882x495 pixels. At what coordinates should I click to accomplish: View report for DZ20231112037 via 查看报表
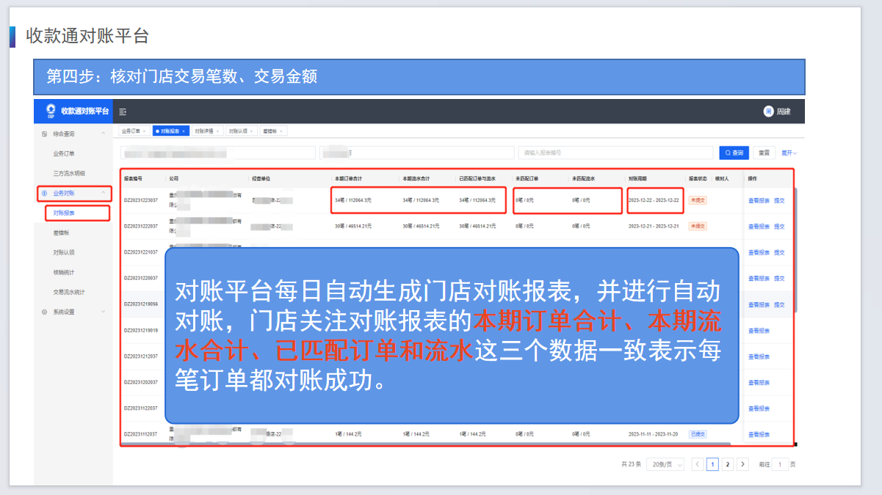[x=759, y=435]
